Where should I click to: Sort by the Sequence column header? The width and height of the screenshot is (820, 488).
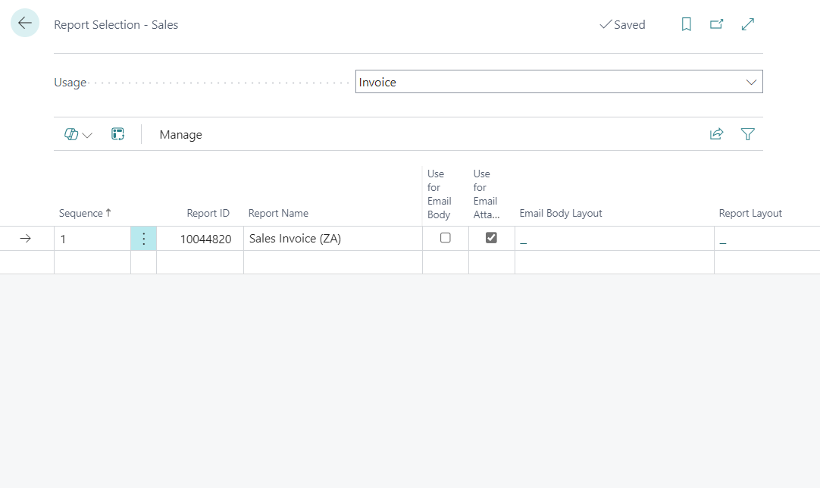(80, 214)
